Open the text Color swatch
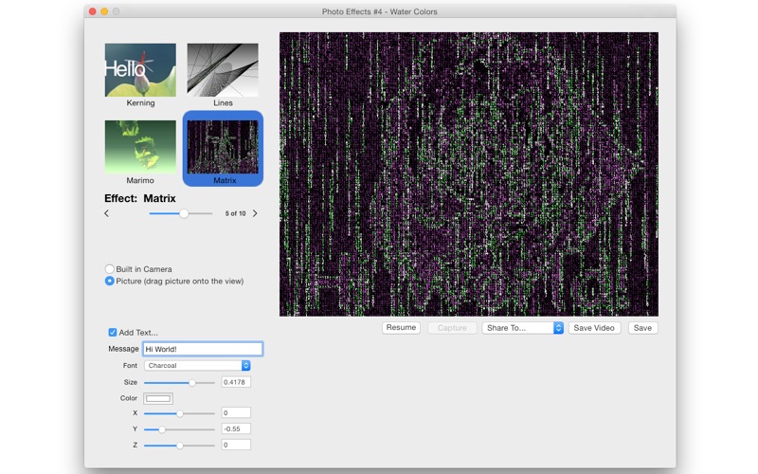This screenshot has height=474, width=758. [158, 398]
